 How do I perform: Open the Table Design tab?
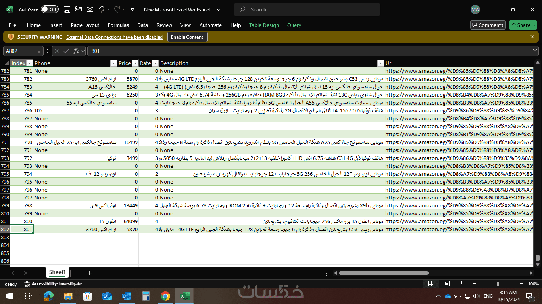(x=264, y=25)
